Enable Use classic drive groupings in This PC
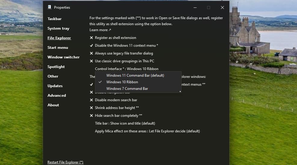Image resolution: width=297 pixels, height=165 pixels. click(124, 61)
